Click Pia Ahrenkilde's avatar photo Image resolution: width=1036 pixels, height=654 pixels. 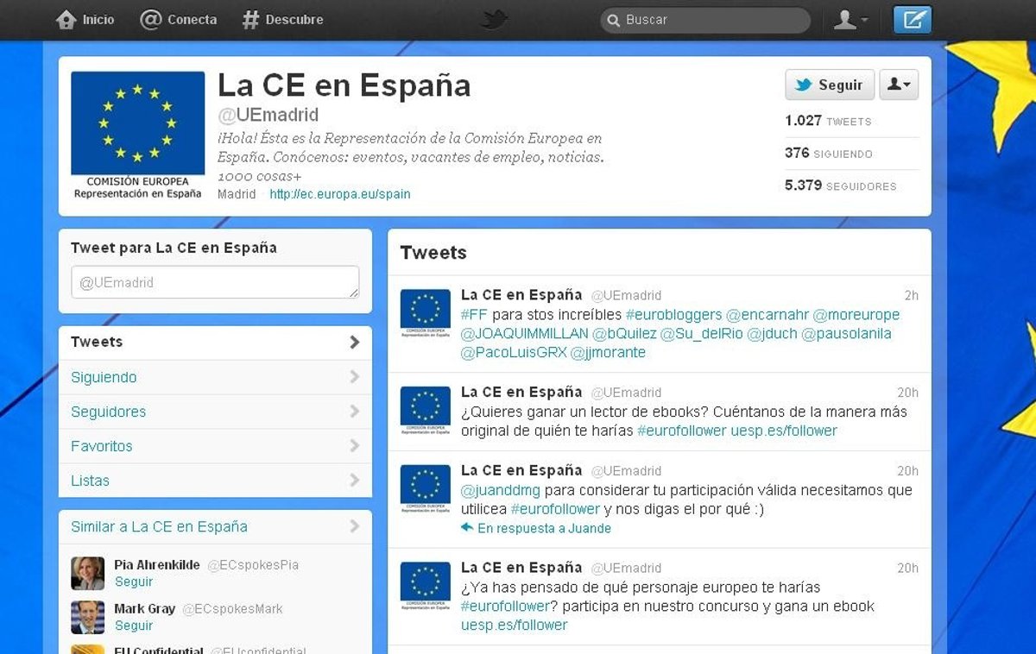(87, 573)
